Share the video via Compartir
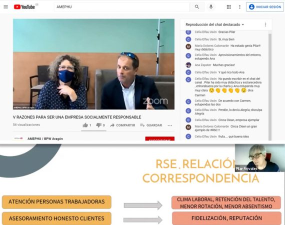Screen dimensions: 285x225 [122, 125]
